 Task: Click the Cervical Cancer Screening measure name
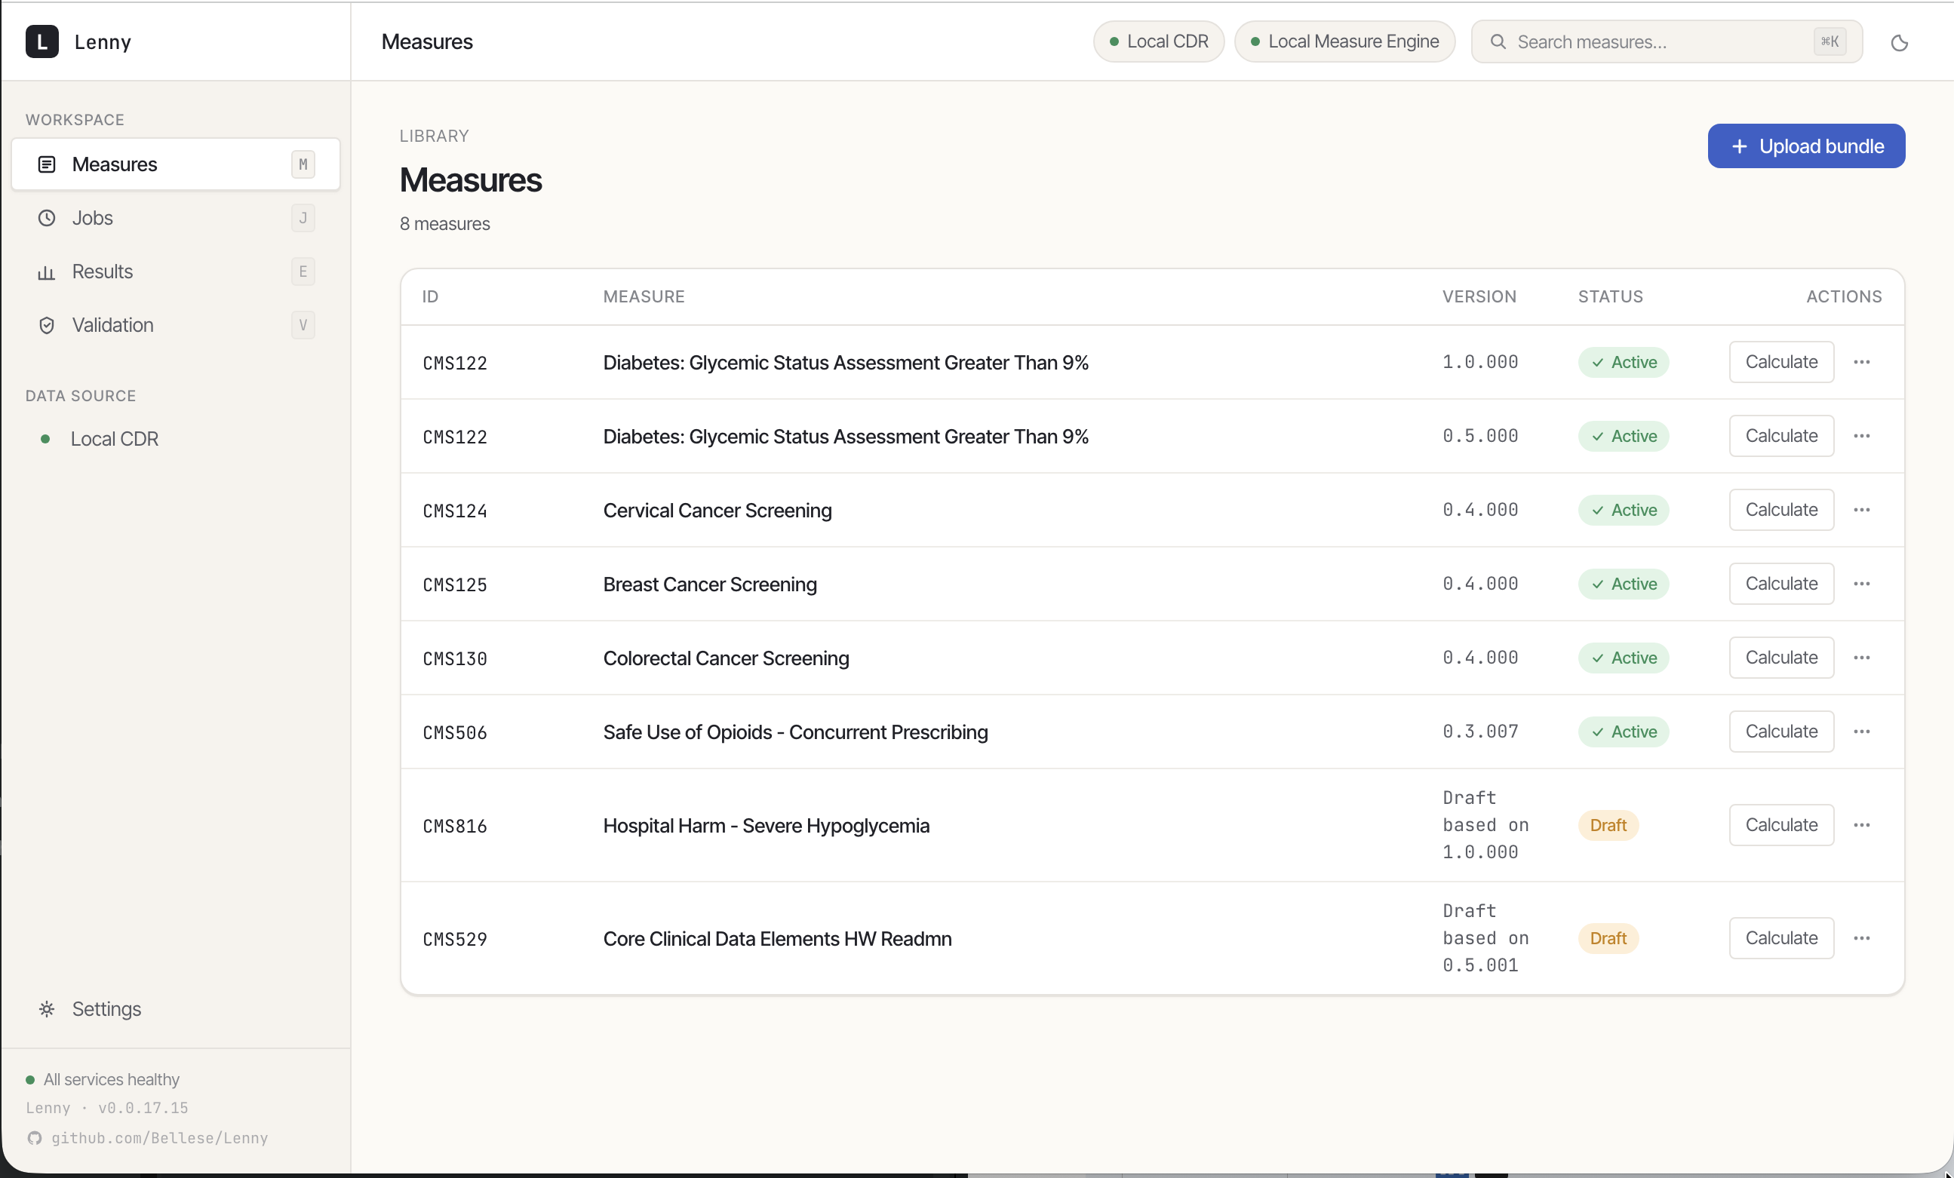717,511
